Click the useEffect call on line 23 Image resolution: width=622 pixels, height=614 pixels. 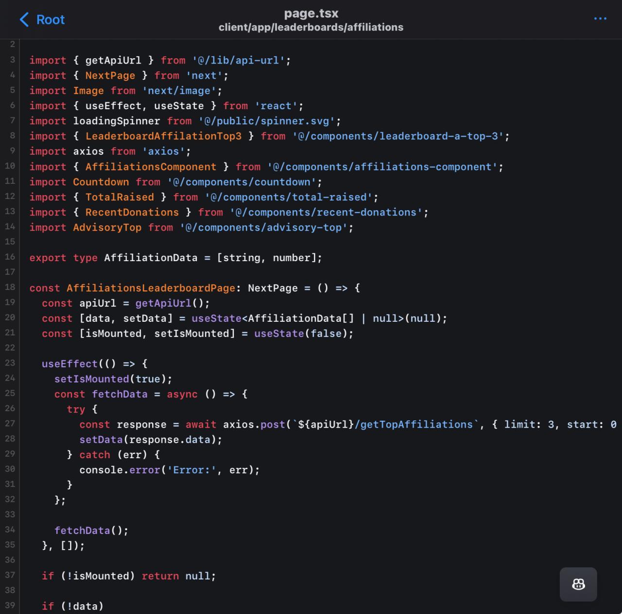pyautogui.click(x=69, y=364)
